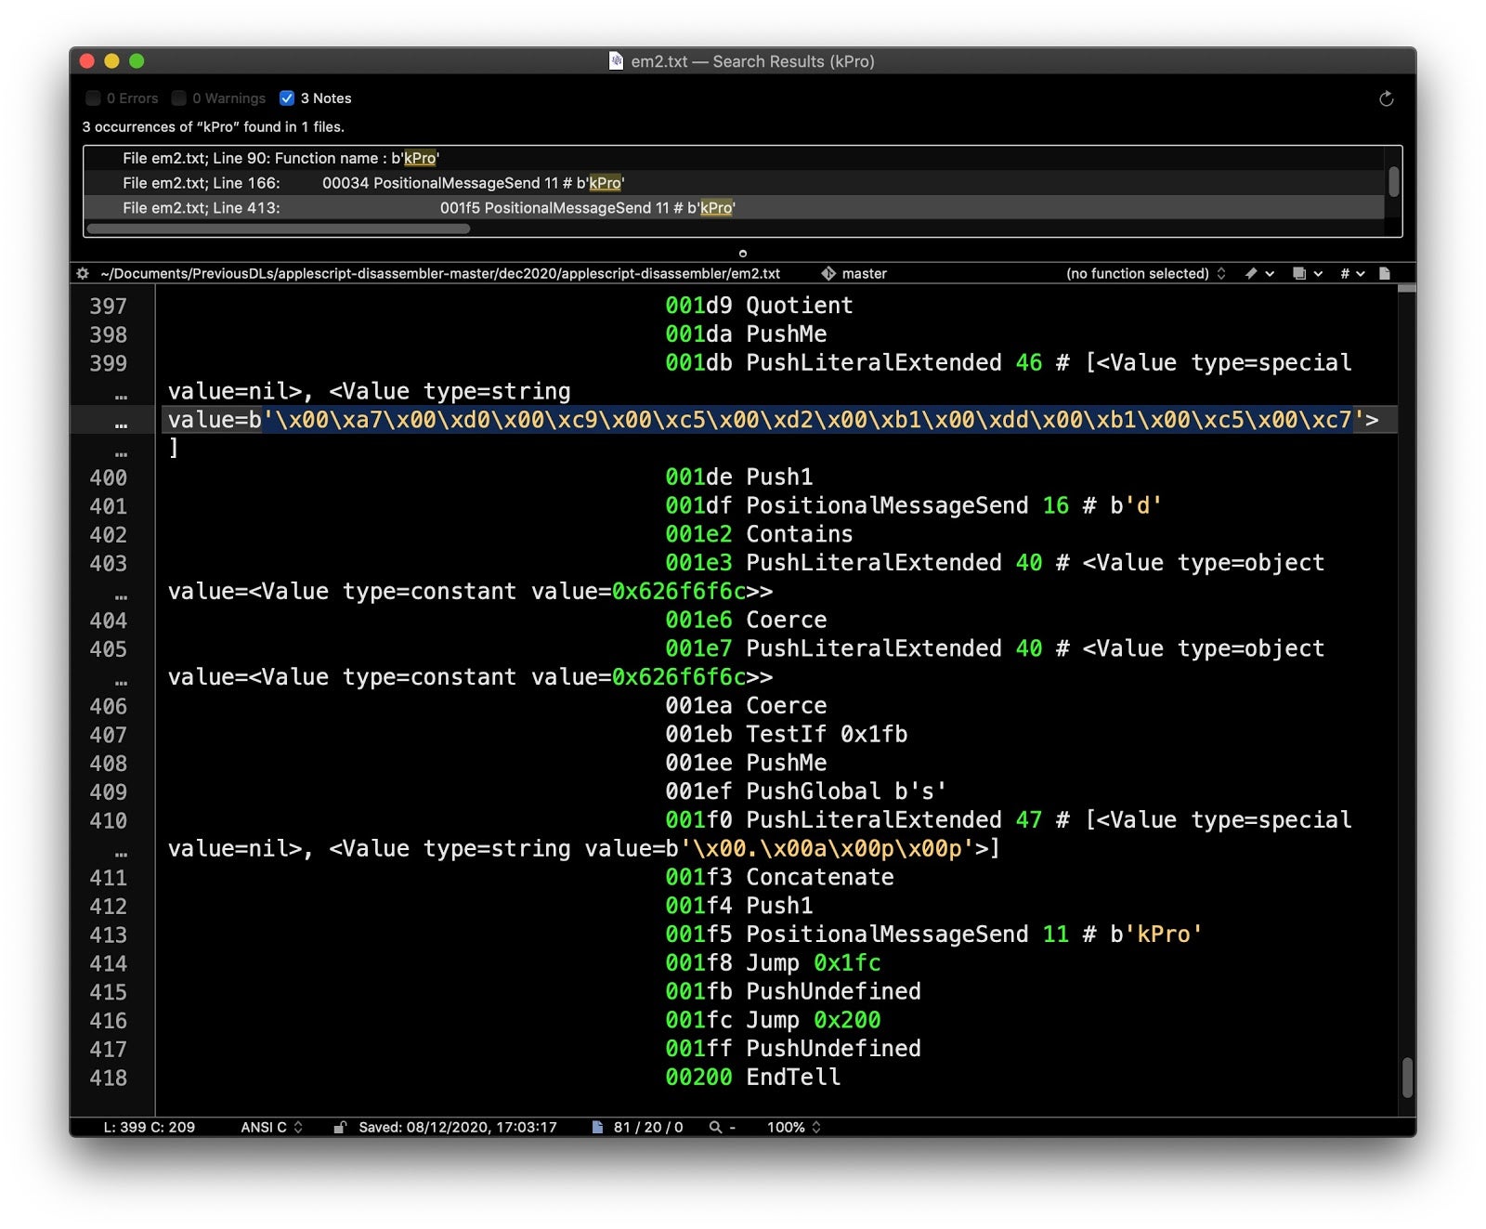The image size is (1486, 1229).
Task: Select the Line 166 search result row
Action: click(372, 183)
